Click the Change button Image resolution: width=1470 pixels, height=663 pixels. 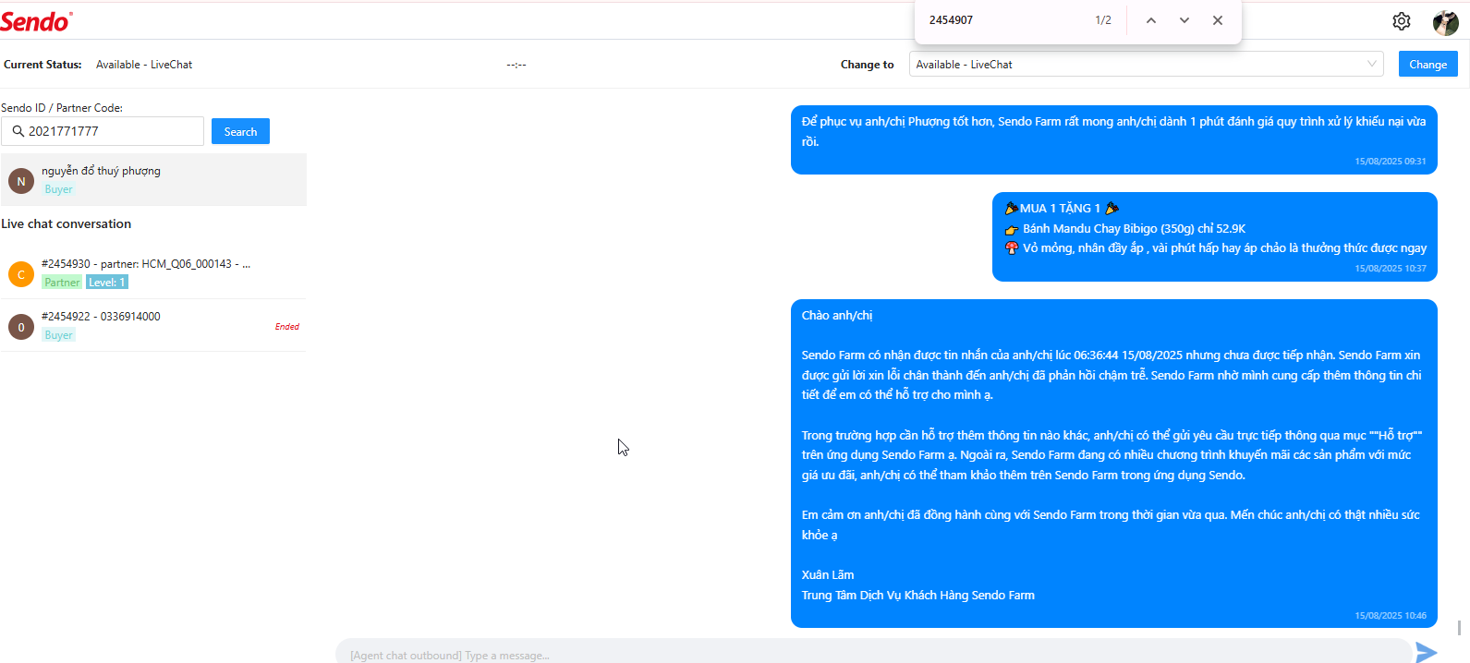[1427, 64]
